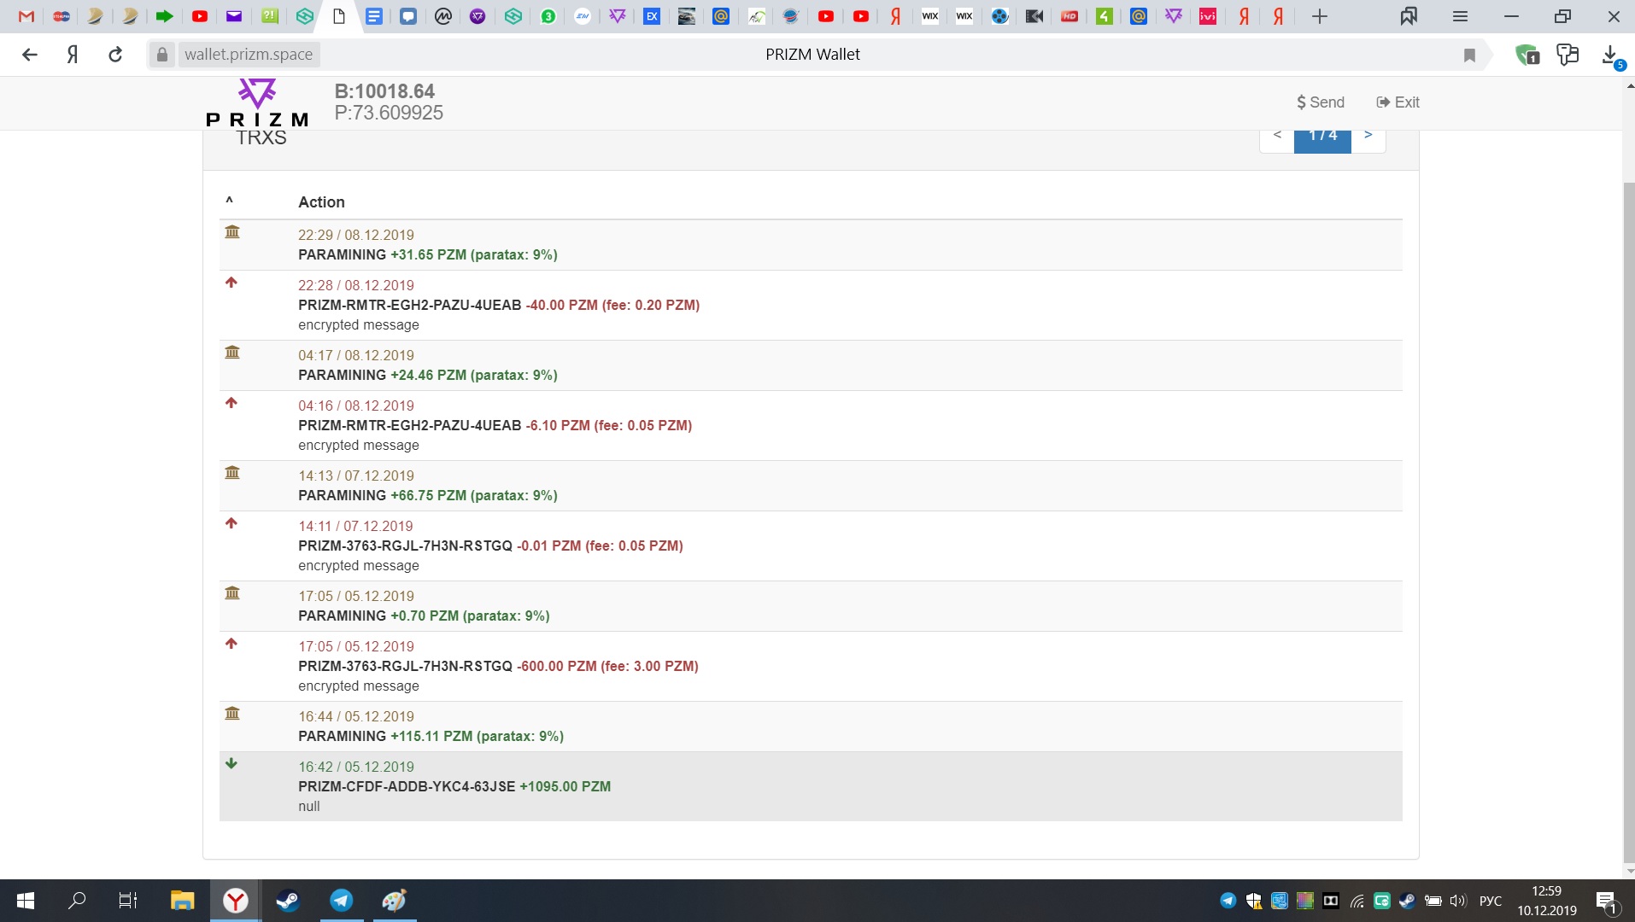
Task: Collapse the Action table with caret
Action: [x=229, y=201]
